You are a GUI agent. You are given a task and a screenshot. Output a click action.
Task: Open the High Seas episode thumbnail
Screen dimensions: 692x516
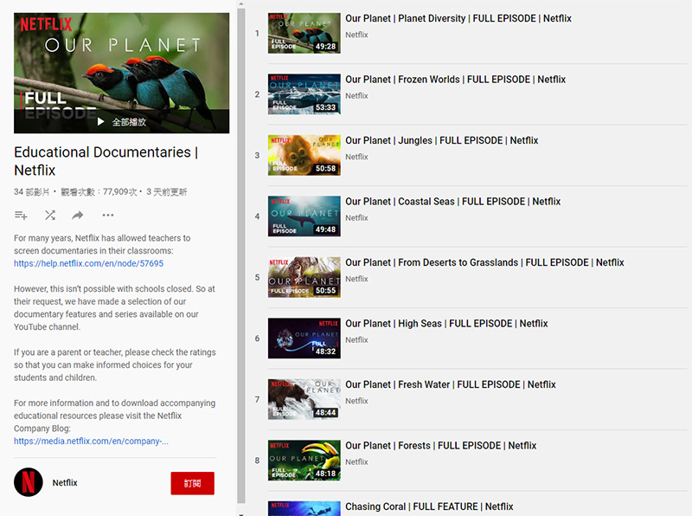[304, 338]
